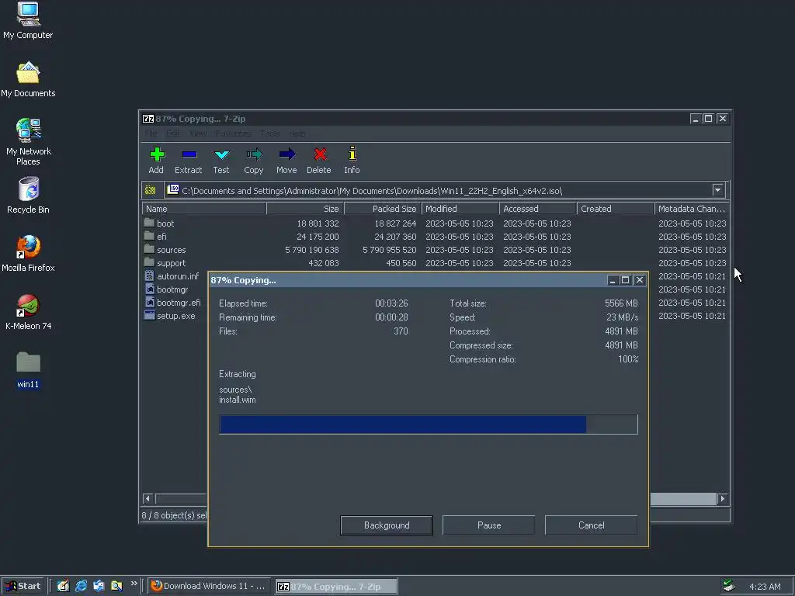Open the Help menu in 7-Zip
The image size is (795, 596).
point(297,133)
